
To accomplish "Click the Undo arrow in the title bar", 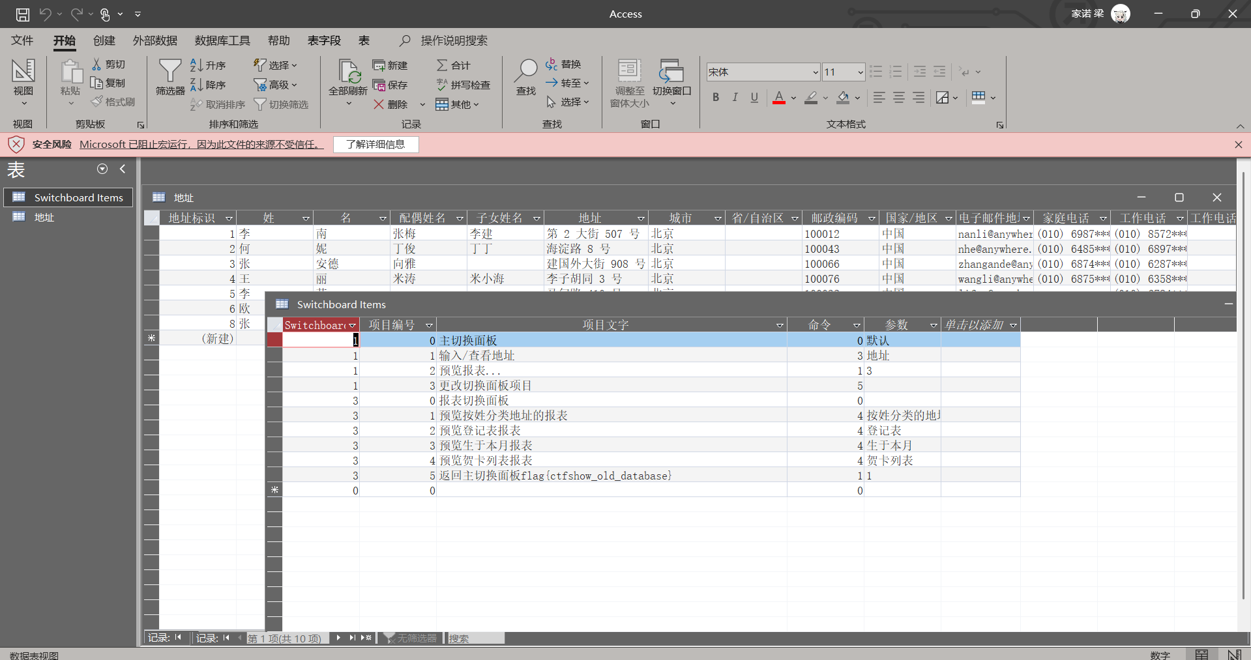I will click(45, 14).
